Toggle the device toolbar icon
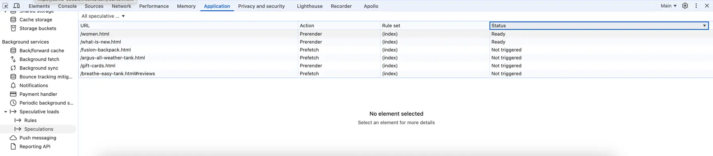This screenshot has height=156, width=713. (17, 6)
